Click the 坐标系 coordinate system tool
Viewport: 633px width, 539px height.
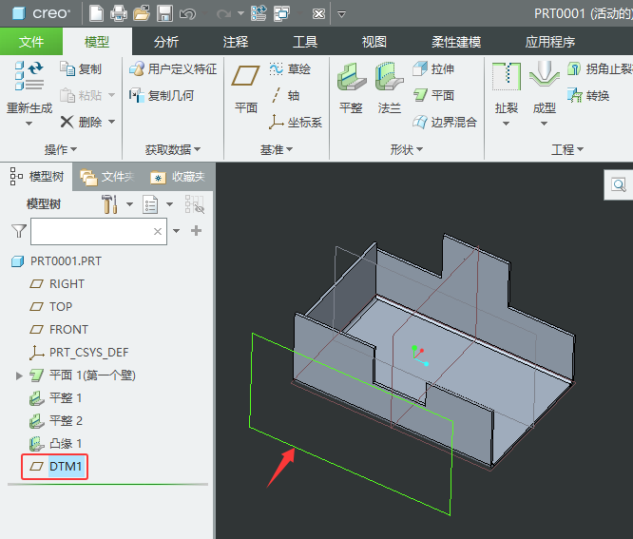point(295,122)
